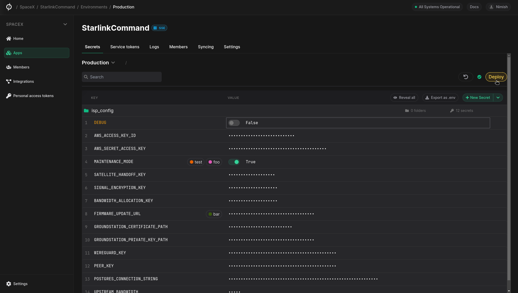Image resolution: width=518 pixels, height=293 pixels.
Task: Reveal all secret values
Action: pyautogui.click(x=404, y=98)
